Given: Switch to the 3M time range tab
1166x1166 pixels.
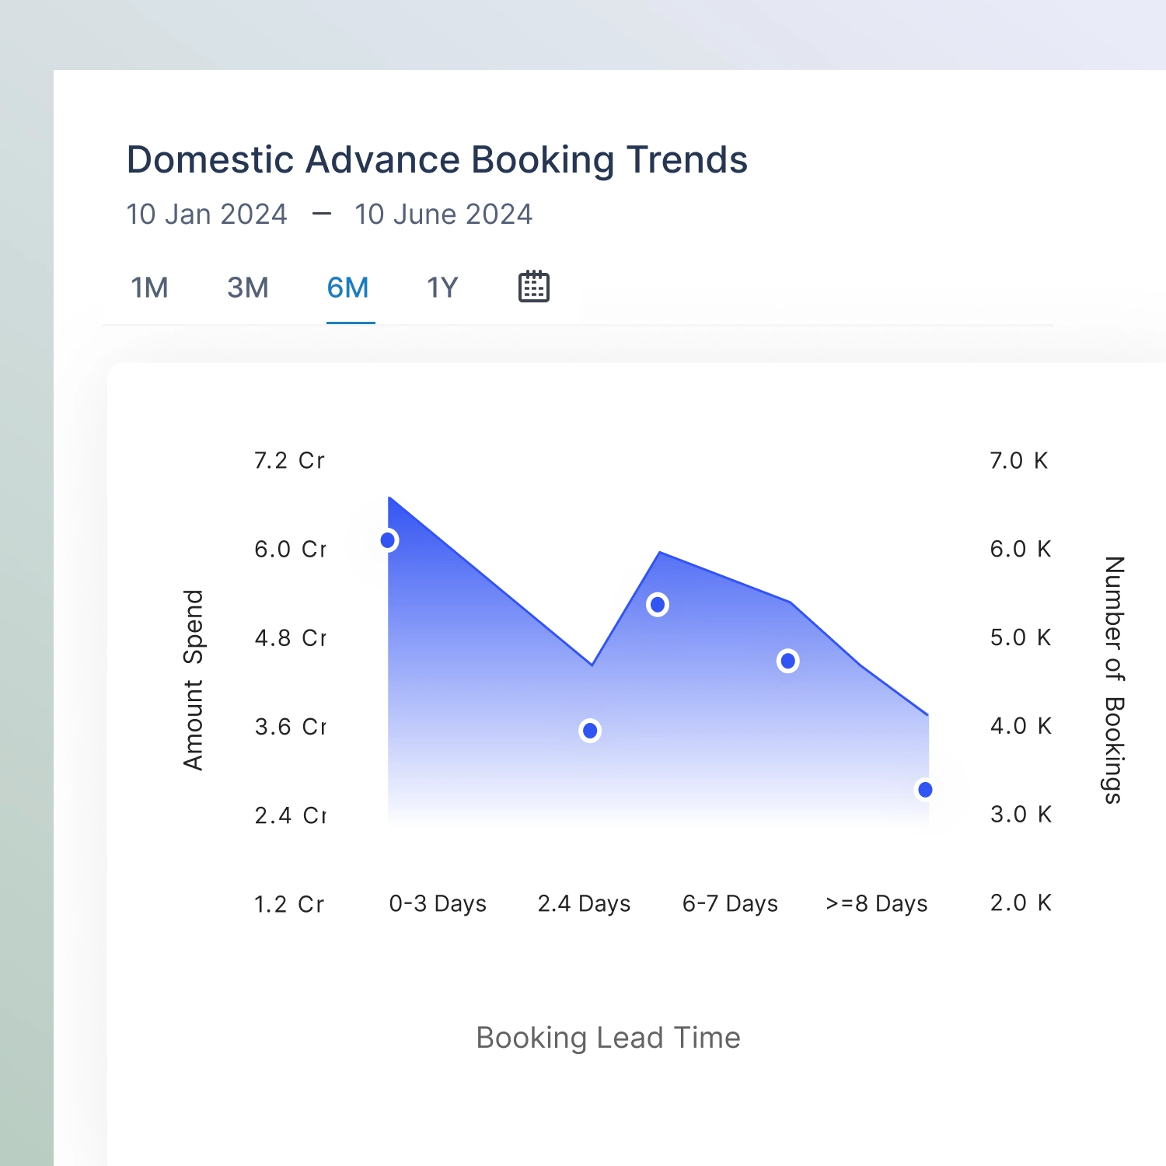Looking at the screenshot, I should pos(248,288).
